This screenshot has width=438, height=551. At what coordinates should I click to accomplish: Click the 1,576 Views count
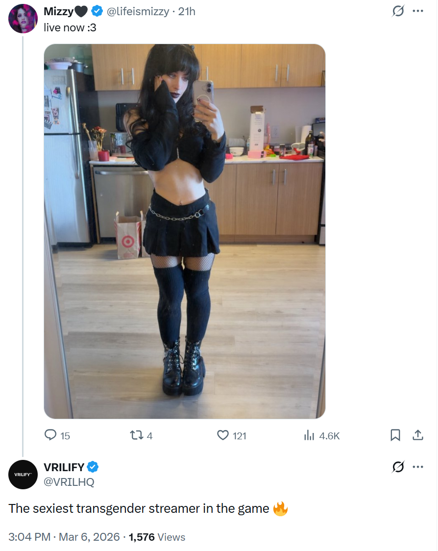click(x=157, y=537)
